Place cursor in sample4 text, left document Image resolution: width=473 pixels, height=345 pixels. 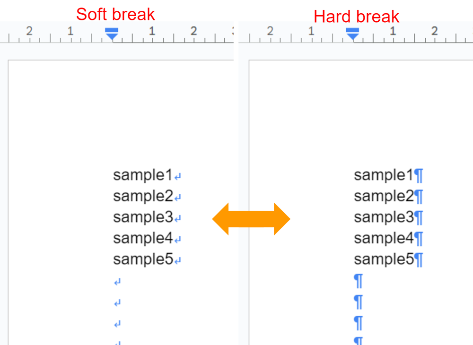coord(143,238)
